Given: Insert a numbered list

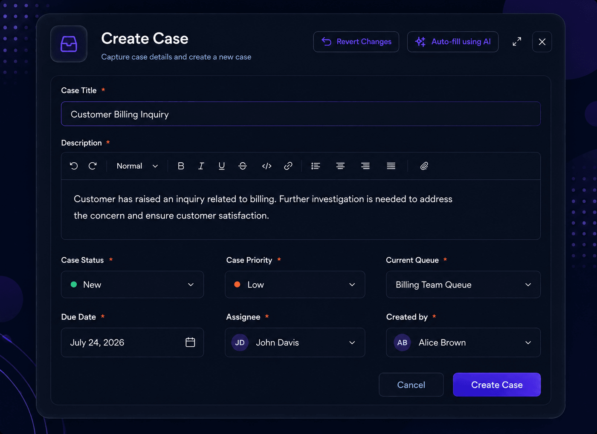Looking at the screenshot, I should (x=316, y=166).
